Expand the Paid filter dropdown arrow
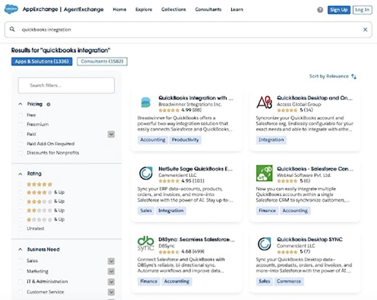The image size is (377, 300). coord(111,134)
